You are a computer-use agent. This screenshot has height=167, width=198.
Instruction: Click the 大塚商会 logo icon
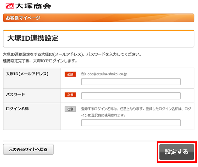(10, 6)
